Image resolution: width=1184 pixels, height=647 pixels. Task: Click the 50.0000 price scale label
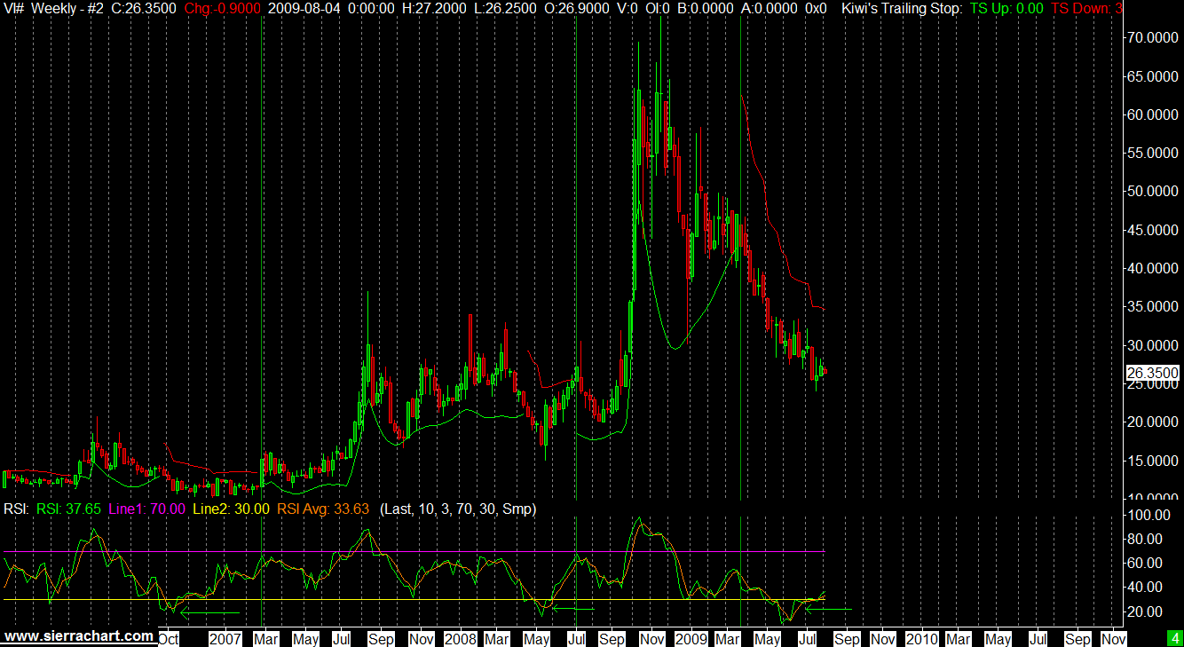tap(1152, 191)
